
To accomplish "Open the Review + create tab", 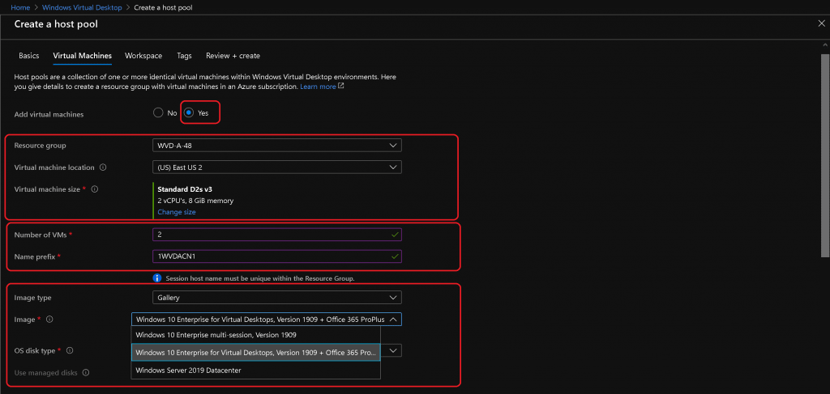I will (233, 56).
